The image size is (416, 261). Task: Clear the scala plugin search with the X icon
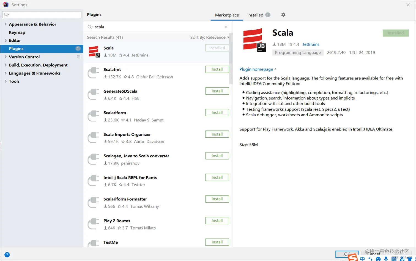coord(226,27)
